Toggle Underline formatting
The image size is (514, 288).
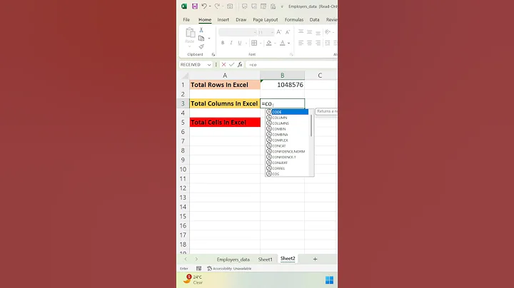coord(240,43)
